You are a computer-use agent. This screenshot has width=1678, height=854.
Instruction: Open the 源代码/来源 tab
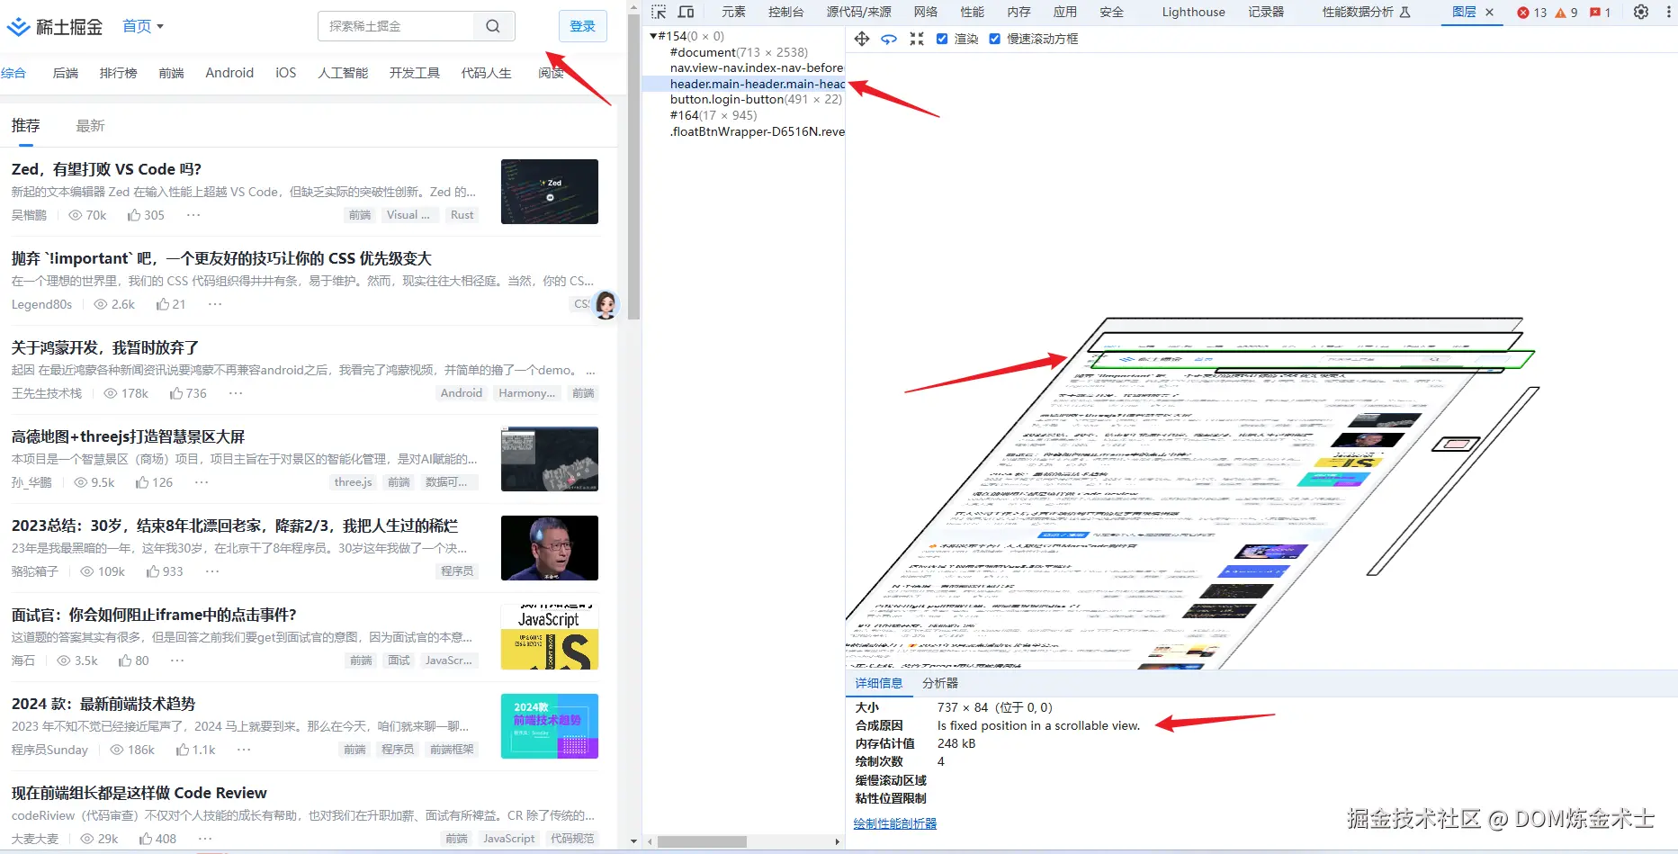(858, 12)
